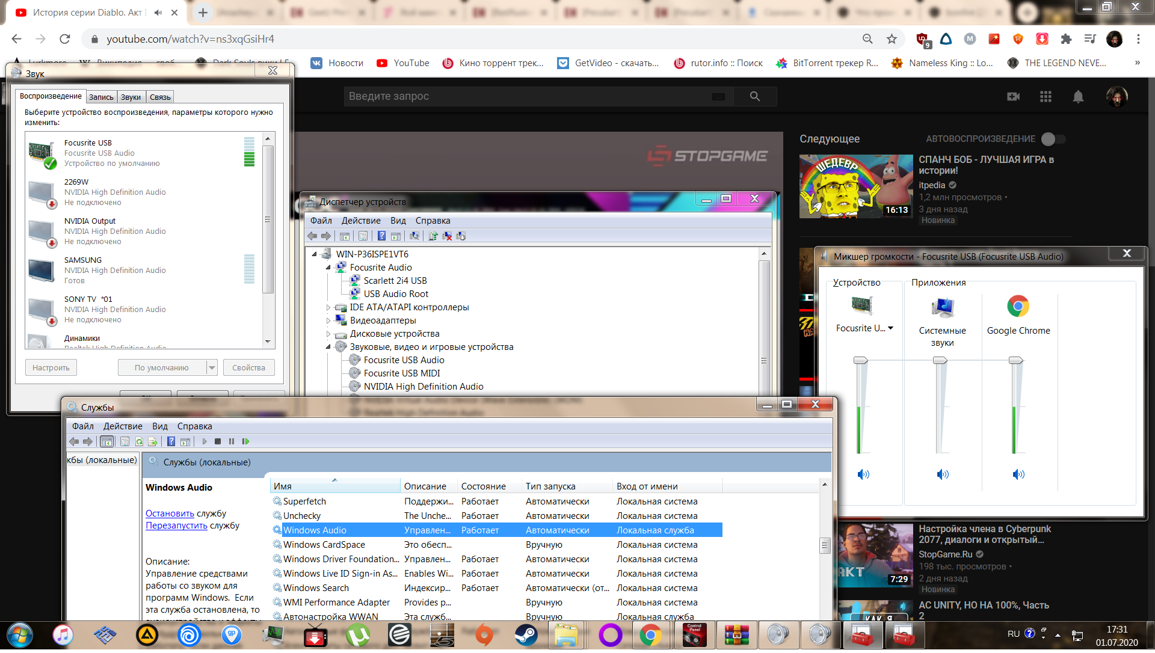1155x653 pixels.
Task: Click uninstall device icon in Device Manager toolbar
Action: coord(447,236)
